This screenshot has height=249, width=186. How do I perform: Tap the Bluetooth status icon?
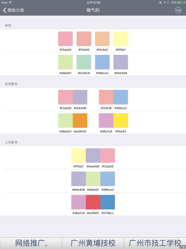(168, 3)
